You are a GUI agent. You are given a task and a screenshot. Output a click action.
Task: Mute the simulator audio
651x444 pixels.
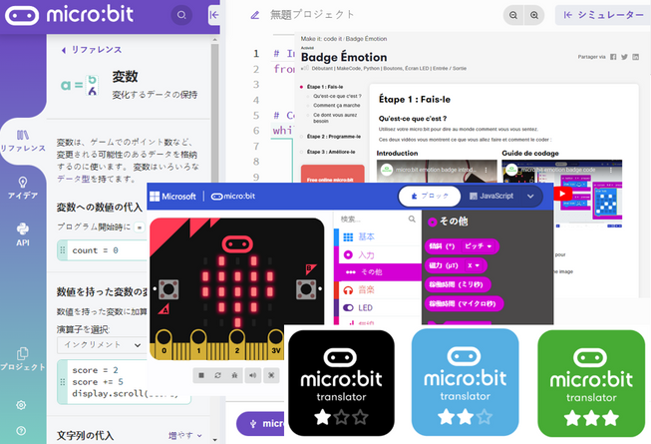pos(252,375)
